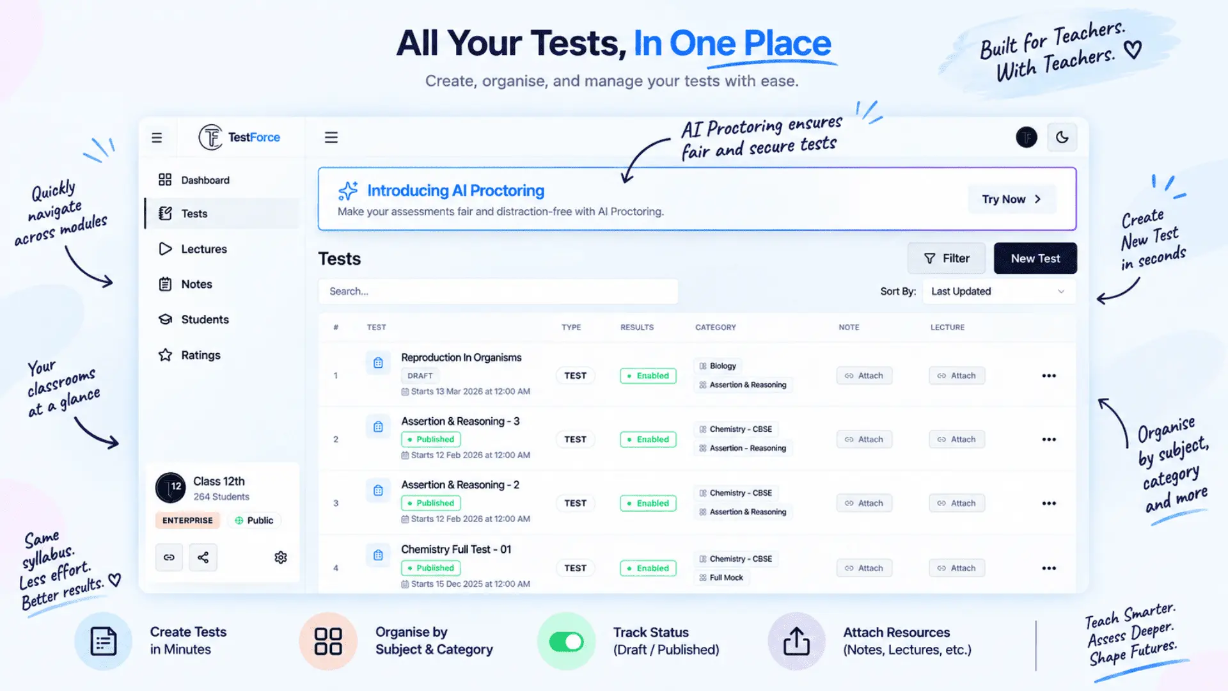Click the test icon for Reproduction In Organisms

point(378,363)
